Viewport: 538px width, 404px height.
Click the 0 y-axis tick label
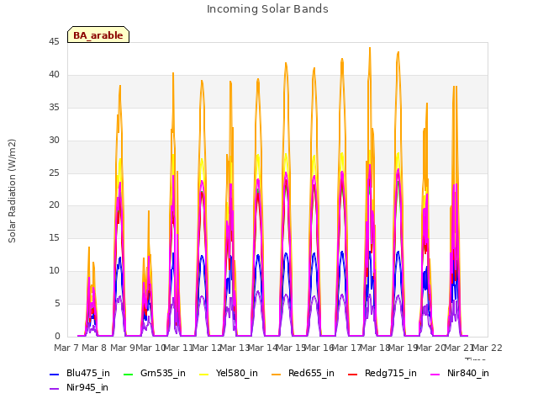57,336
